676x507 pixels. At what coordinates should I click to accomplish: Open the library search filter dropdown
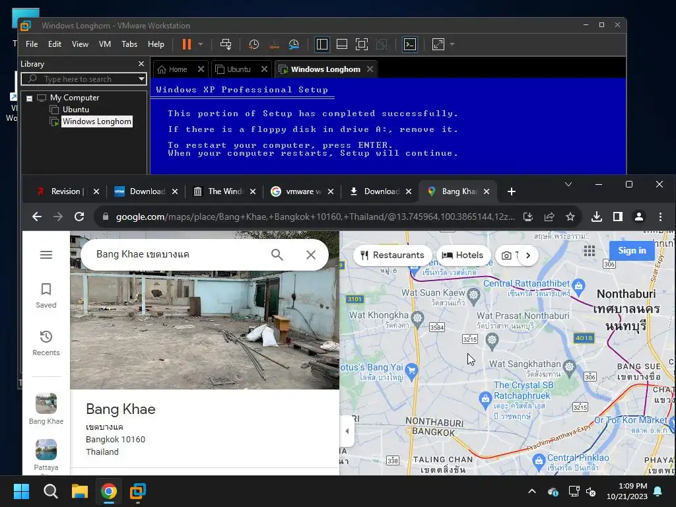coord(141,79)
